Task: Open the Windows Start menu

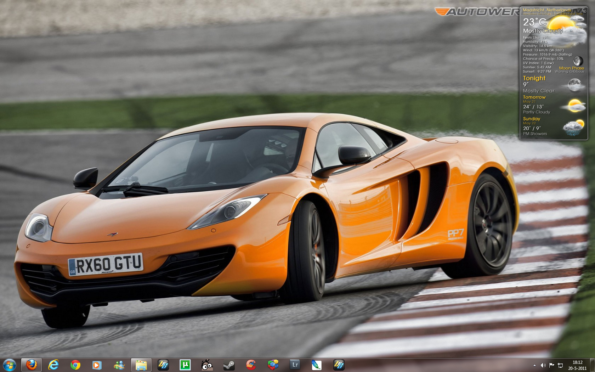Action: pyautogui.click(x=9, y=365)
